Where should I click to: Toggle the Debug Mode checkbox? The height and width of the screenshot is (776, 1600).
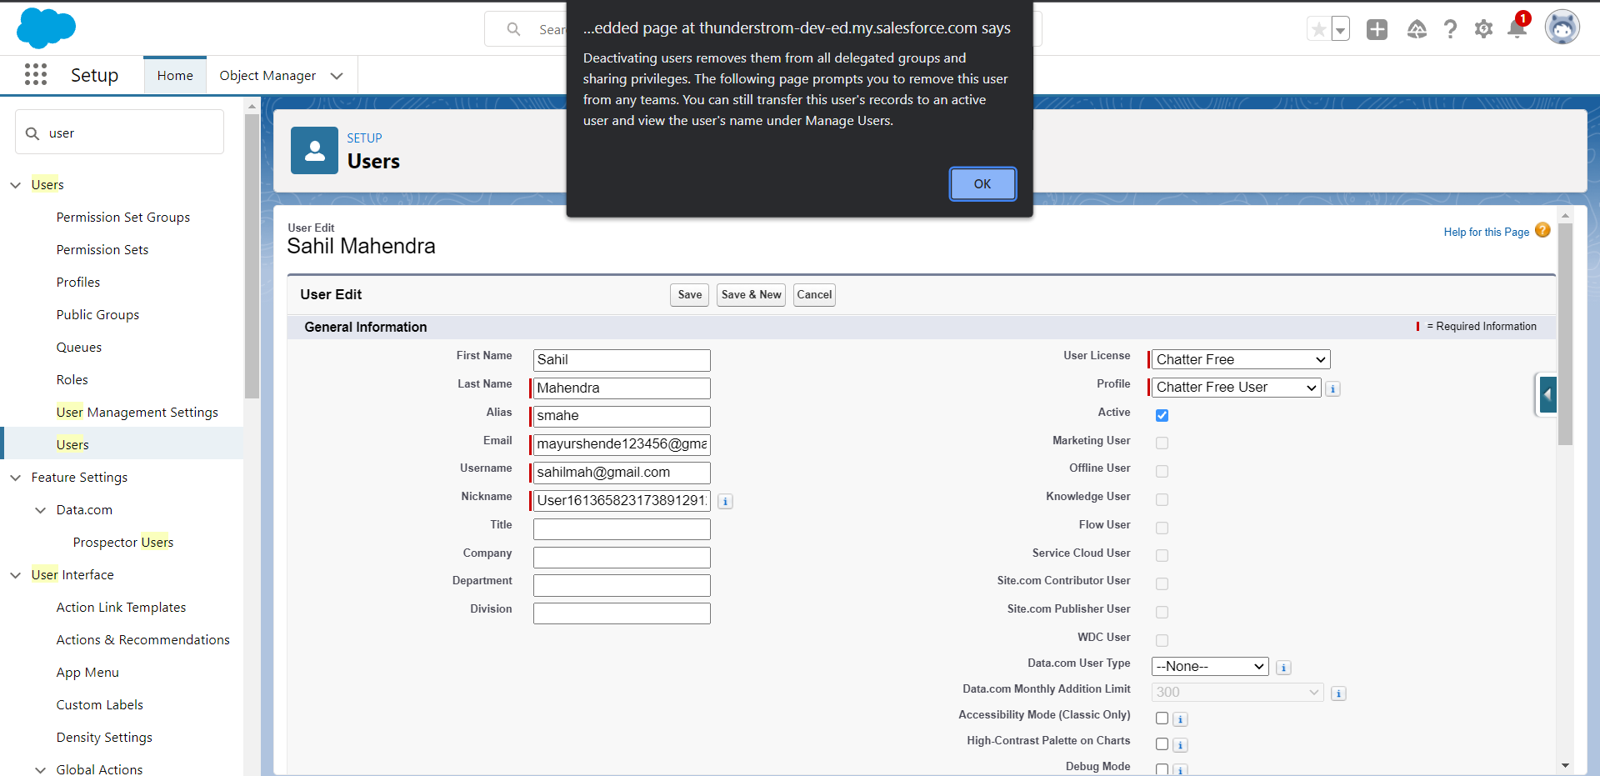(x=1162, y=768)
